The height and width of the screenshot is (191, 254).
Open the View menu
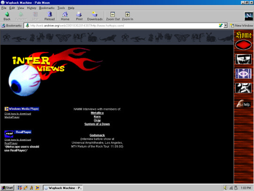click(x=21, y=8)
